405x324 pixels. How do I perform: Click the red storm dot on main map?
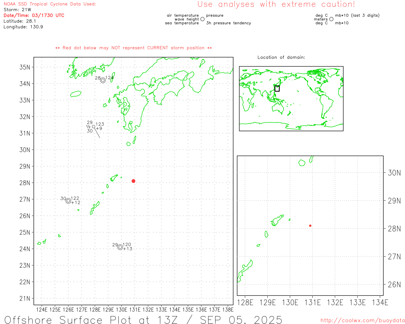click(x=134, y=181)
